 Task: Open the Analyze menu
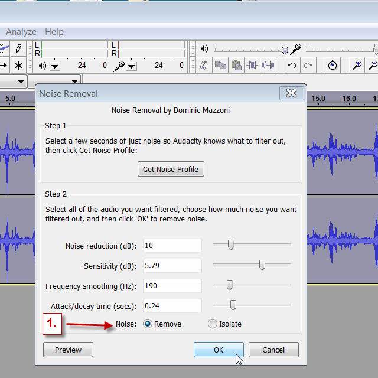[21, 32]
